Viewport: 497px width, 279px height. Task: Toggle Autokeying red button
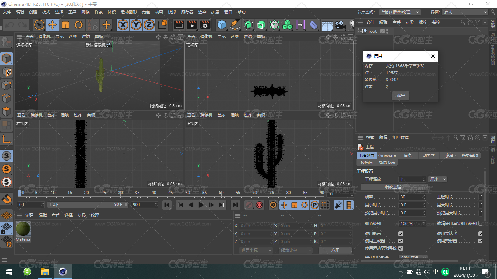pos(259,205)
